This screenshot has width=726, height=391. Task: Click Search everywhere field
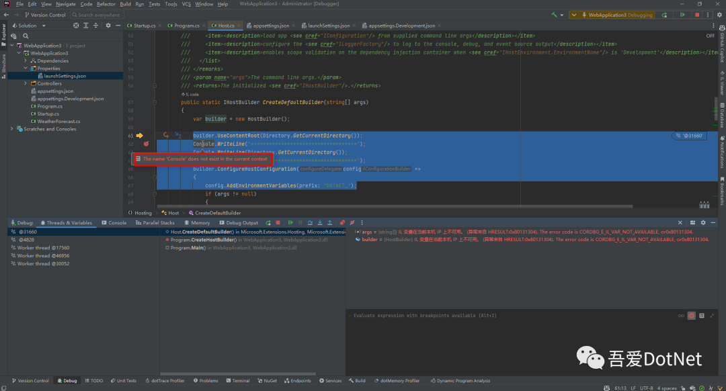pyautogui.click(x=96, y=15)
